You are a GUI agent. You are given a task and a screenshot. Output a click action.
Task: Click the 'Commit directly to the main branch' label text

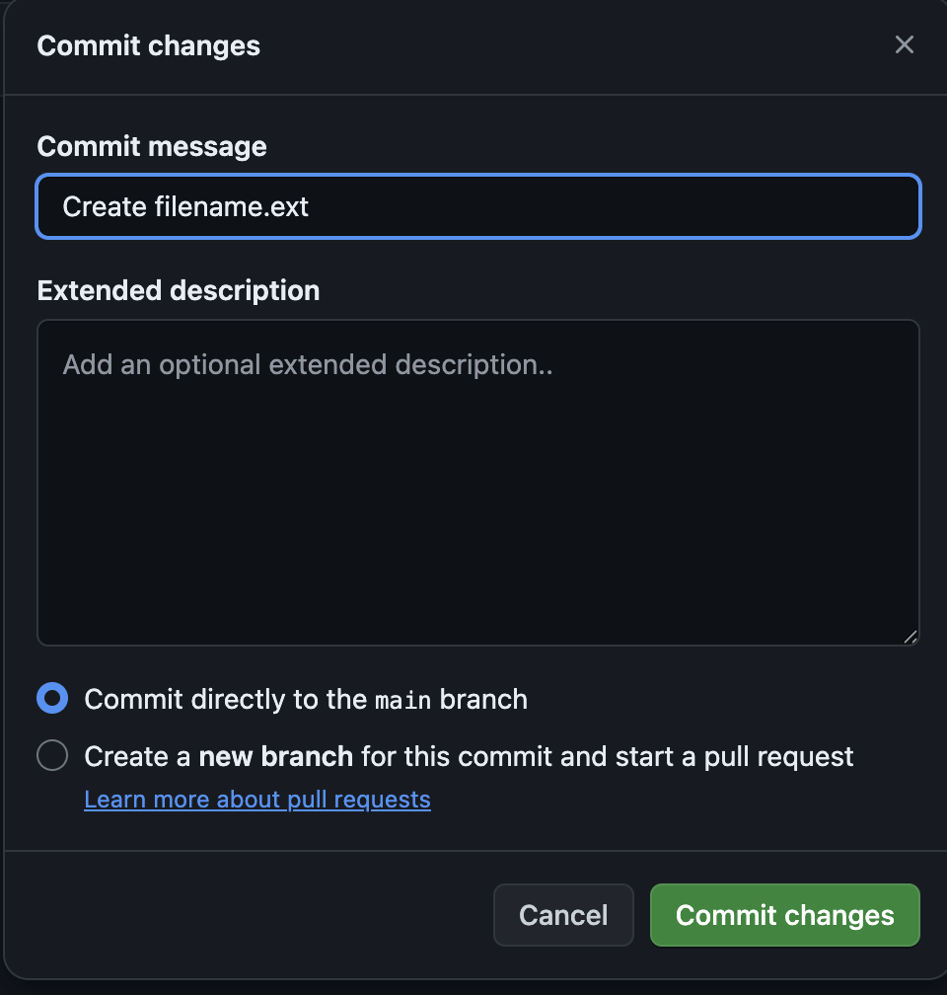306,699
